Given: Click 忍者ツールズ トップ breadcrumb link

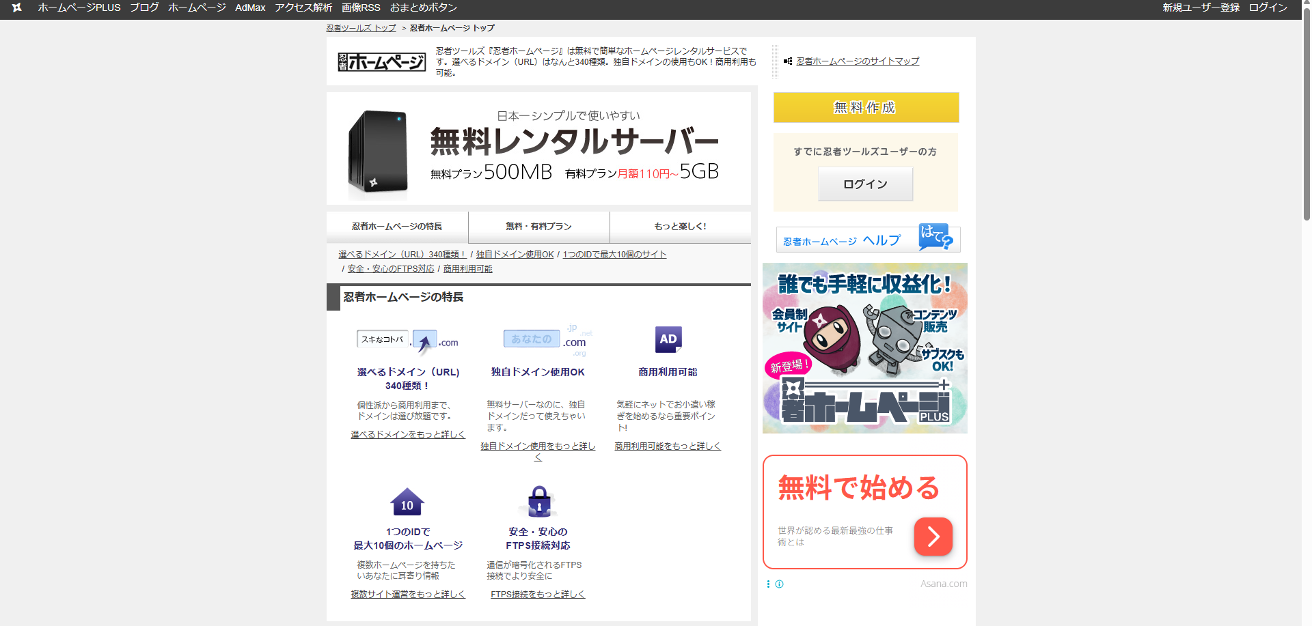Looking at the screenshot, I should 361,28.
